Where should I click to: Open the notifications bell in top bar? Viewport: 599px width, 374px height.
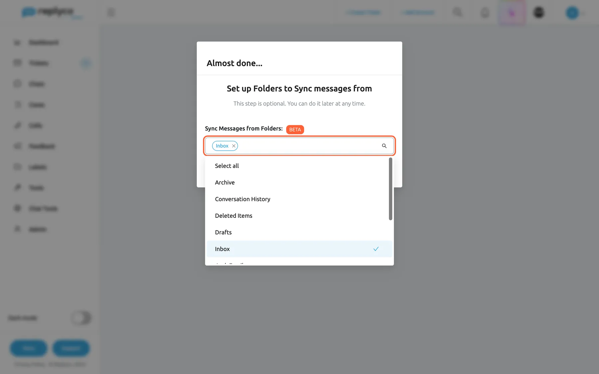(485, 13)
